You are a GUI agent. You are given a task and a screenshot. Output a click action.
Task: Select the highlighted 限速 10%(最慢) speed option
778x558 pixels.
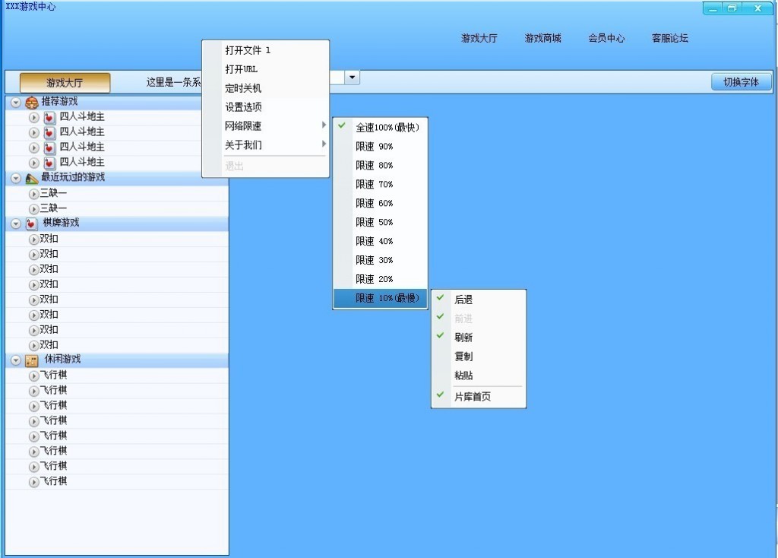(x=380, y=298)
